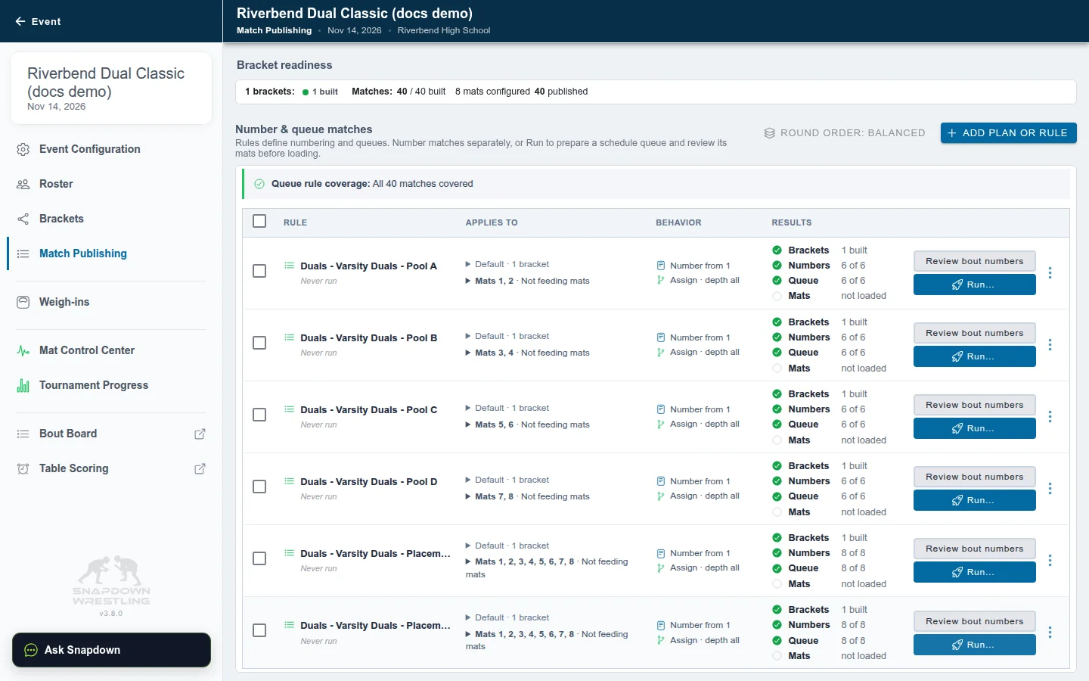The height and width of the screenshot is (681, 1089).
Task: Run the Pool C queue rule
Action: click(x=974, y=428)
